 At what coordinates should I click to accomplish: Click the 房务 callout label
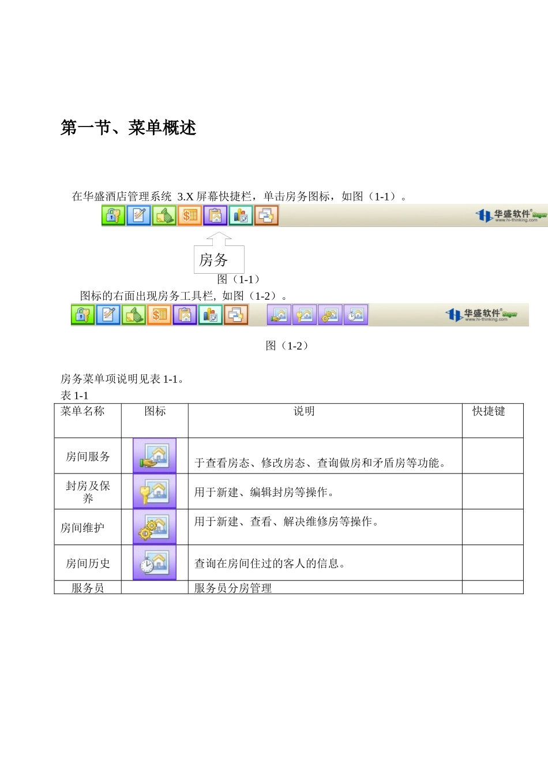(219, 259)
